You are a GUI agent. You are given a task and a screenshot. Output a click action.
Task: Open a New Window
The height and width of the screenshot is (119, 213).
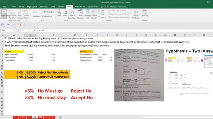click(x=81, y=14)
